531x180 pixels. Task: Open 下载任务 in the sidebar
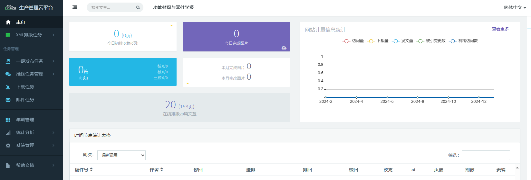pyautogui.click(x=25, y=87)
